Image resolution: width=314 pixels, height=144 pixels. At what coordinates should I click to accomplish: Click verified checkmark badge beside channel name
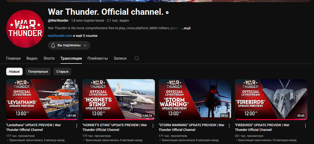[x=167, y=12]
